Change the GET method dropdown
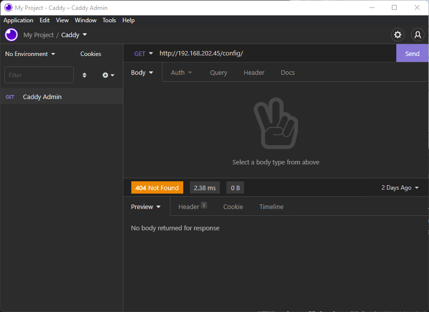429x312 pixels. click(x=144, y=53)
